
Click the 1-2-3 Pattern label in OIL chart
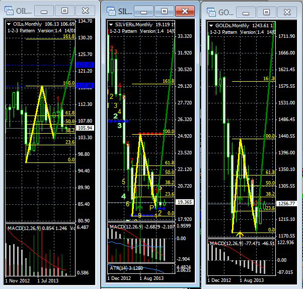21,31
